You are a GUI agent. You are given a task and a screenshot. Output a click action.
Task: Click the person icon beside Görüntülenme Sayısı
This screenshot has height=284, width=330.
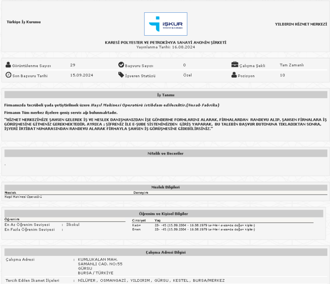[x=8, y=65]
